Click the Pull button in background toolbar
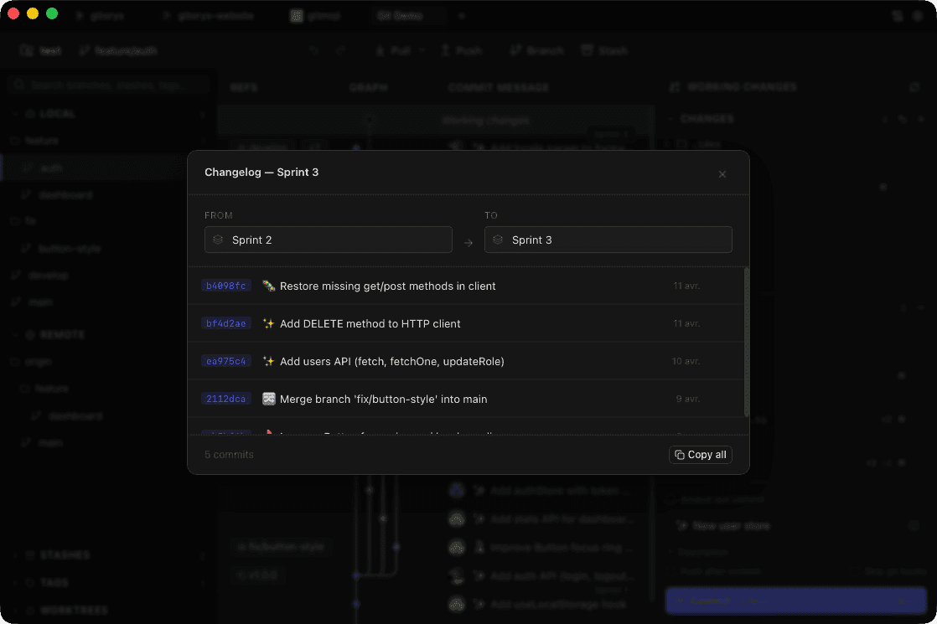Viewport: 937px width, 624px height. point(393,51)
